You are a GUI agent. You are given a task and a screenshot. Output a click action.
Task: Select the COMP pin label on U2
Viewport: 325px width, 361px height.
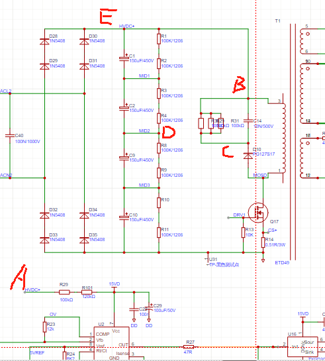[x=103, y=334]
